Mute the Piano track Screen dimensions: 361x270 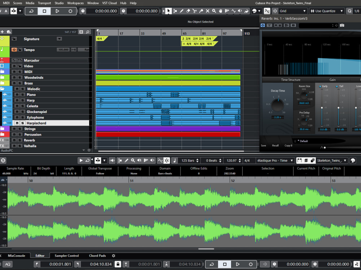[17, 95]
